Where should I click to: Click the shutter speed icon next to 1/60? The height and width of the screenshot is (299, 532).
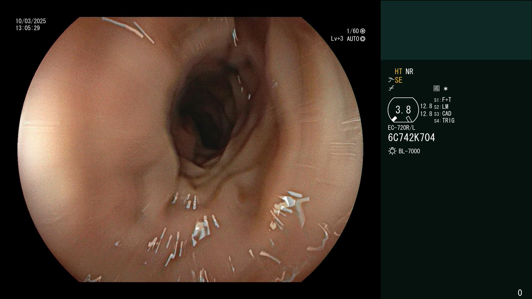pos(363,31)
